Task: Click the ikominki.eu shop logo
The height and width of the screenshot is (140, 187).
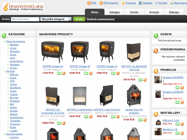Action: (23, 7)
